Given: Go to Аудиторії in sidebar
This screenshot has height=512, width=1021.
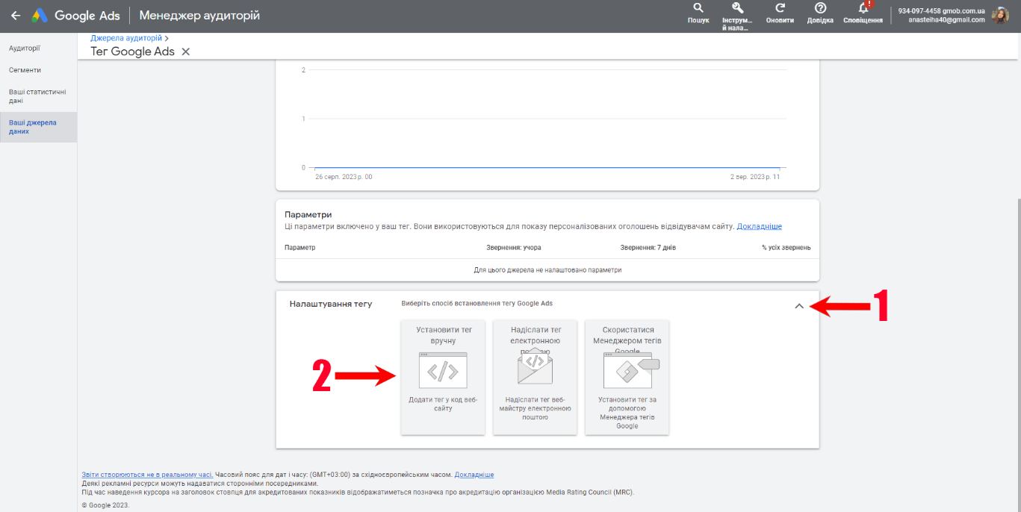Looking at the screenshot, I should pos(25,48).
